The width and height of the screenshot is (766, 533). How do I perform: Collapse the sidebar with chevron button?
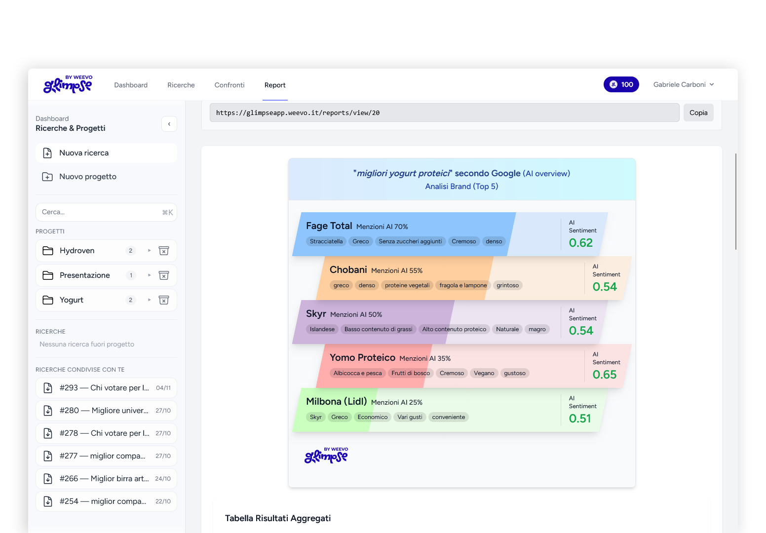[x=169, y=124]
